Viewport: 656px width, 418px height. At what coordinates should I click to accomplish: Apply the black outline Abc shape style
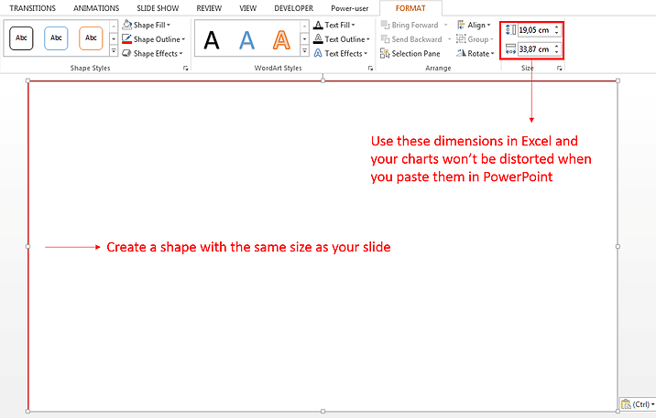[21, 38]
